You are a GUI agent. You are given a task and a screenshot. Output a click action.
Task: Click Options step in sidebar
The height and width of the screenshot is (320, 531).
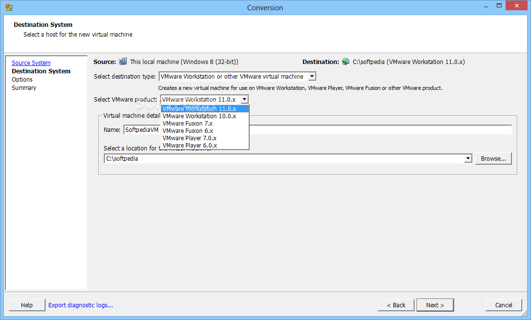[22, 80]
